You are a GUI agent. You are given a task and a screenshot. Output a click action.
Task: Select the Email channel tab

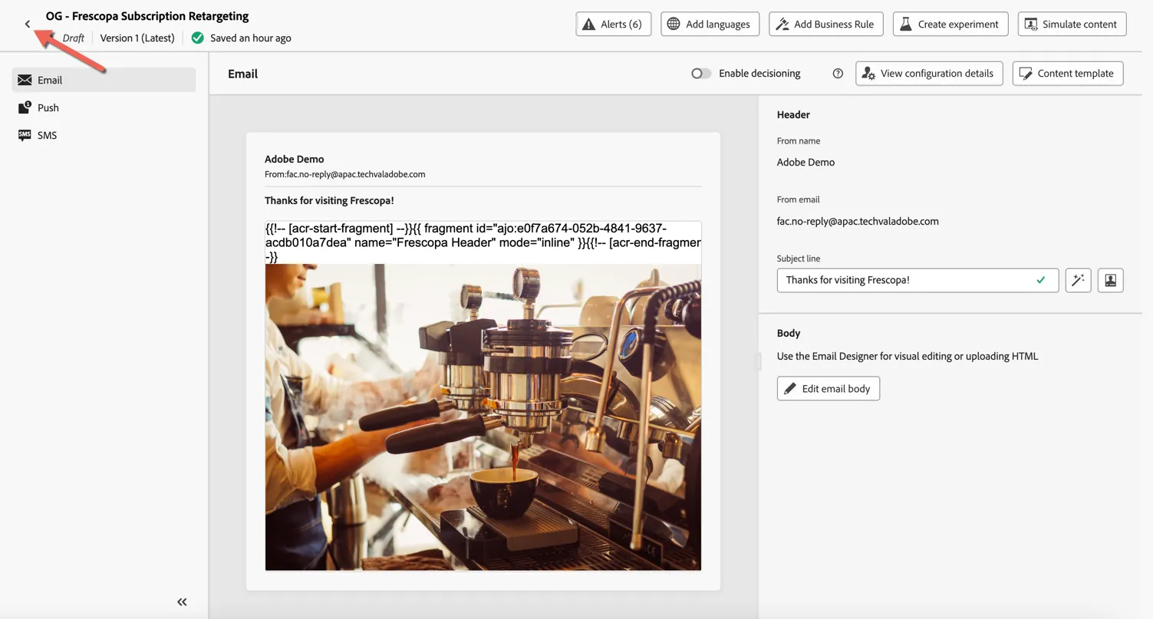(x=104, y=80)
